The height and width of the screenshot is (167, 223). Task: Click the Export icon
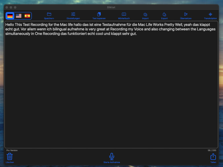(x=164, y=14)
